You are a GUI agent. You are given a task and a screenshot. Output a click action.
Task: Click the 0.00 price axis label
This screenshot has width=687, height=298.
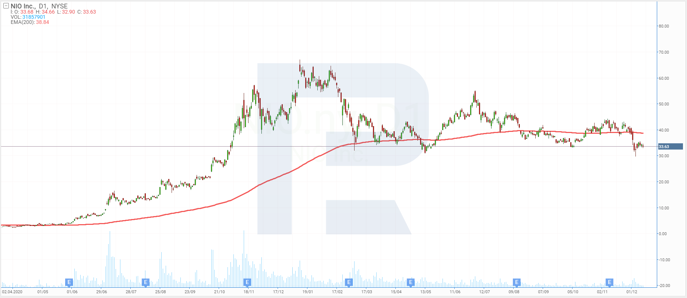coord(663,234)
